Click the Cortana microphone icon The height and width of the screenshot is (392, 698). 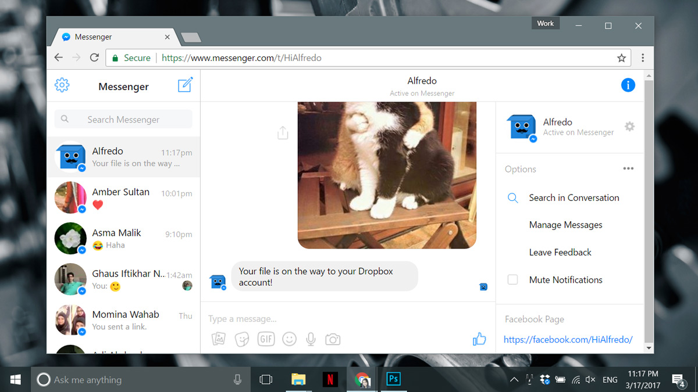tap(237, 379)
